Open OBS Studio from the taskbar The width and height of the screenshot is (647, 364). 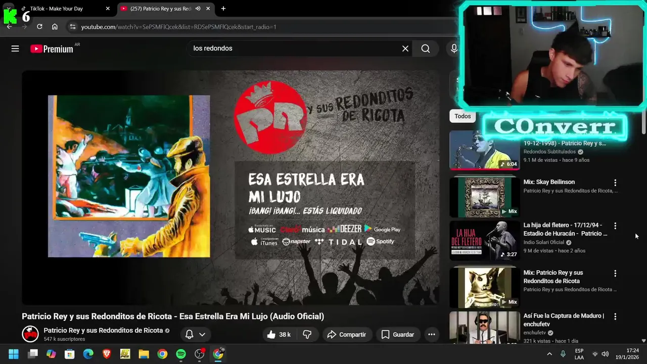[x=200, y=354]
